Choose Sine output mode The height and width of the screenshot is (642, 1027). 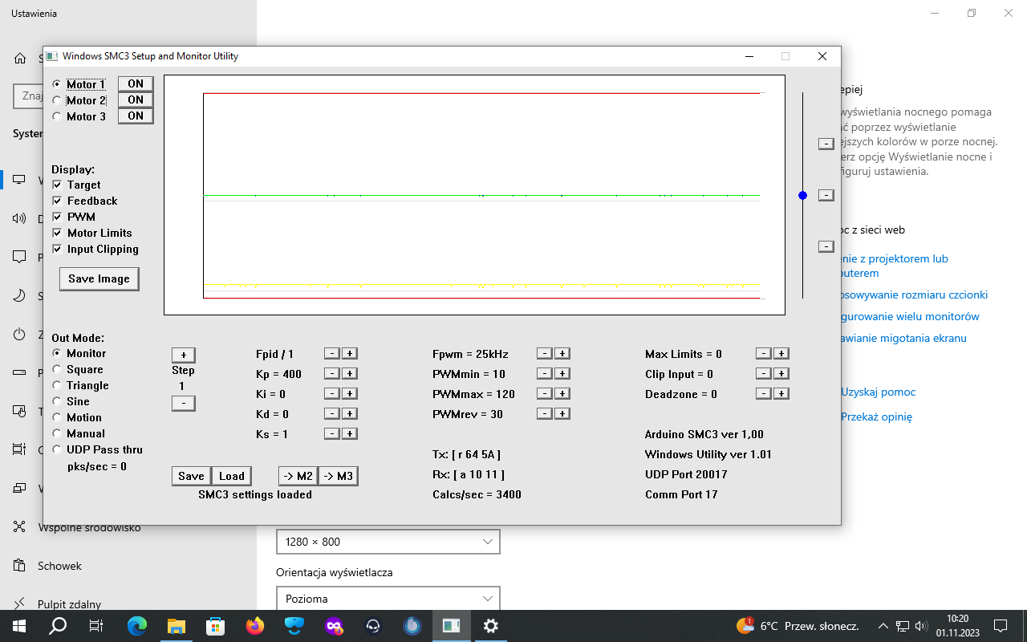pos(56,401)
